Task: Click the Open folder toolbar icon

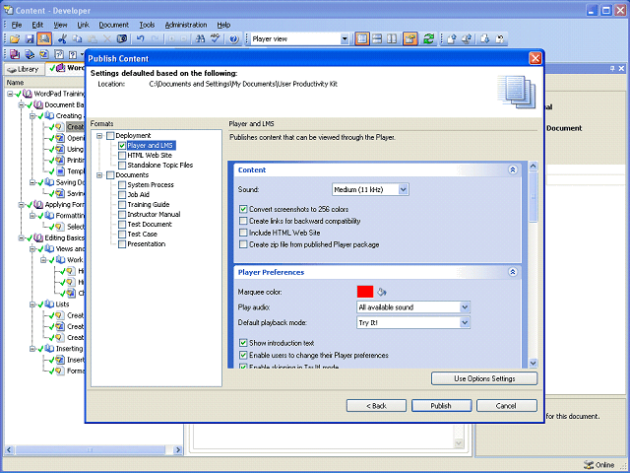Action: 15,39
